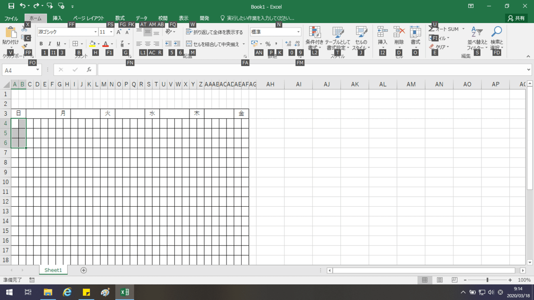Open the File tab

(x=11, y=19)
